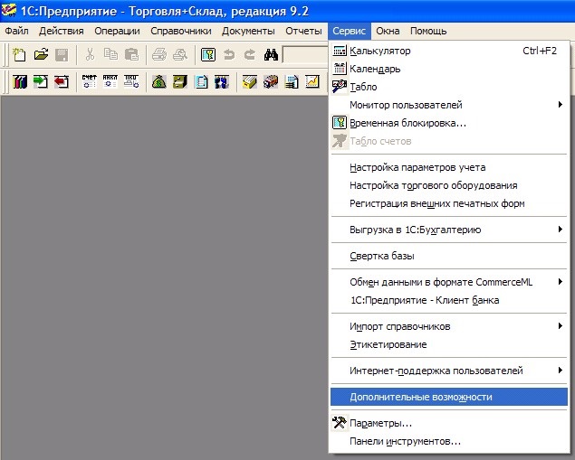The image size is (575, 460).
Task: Open the Отчеты menu
Action: point(303,31)
